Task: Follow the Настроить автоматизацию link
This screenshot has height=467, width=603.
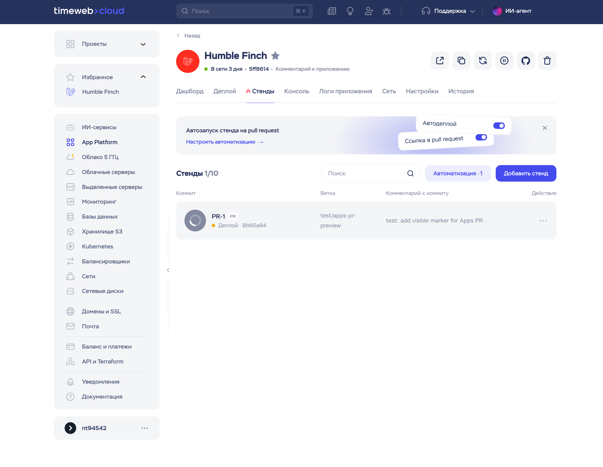Action: click(x=225, y=142)
